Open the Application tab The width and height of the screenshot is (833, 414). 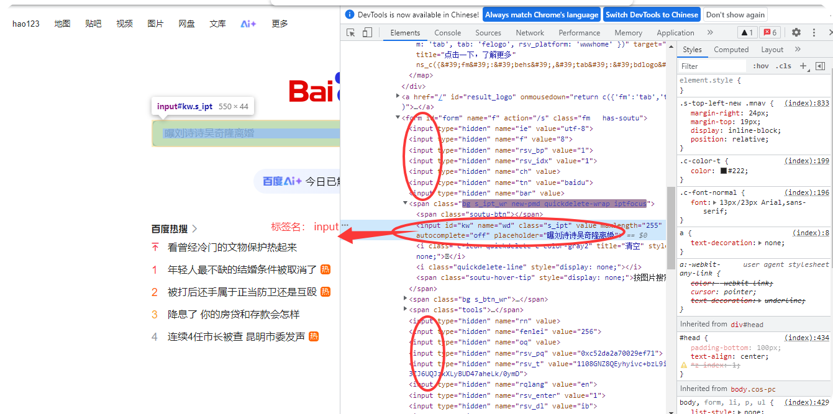point(675,33)
